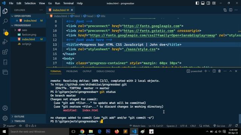Open editor more actions ellipsis menu
The width and height of the screenshot is (241, 135).
click(236, 10)
